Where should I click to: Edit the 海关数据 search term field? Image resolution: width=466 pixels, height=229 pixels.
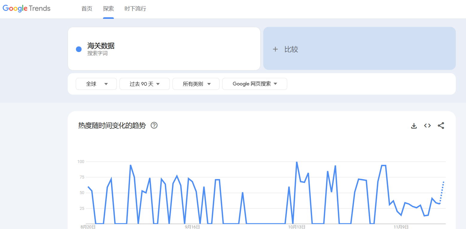coord(101,46)
